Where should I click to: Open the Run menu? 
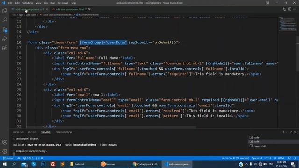tap(53, 3)
